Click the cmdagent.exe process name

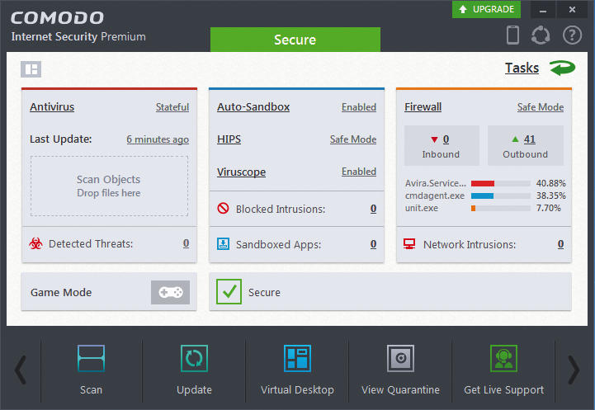pyautogui.click(x=435, y=196)
